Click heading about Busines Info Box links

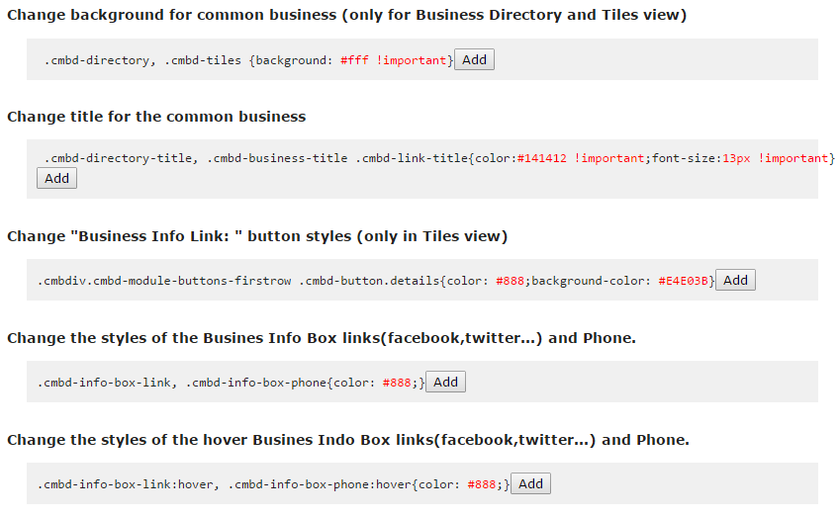(x=321, y=338)
